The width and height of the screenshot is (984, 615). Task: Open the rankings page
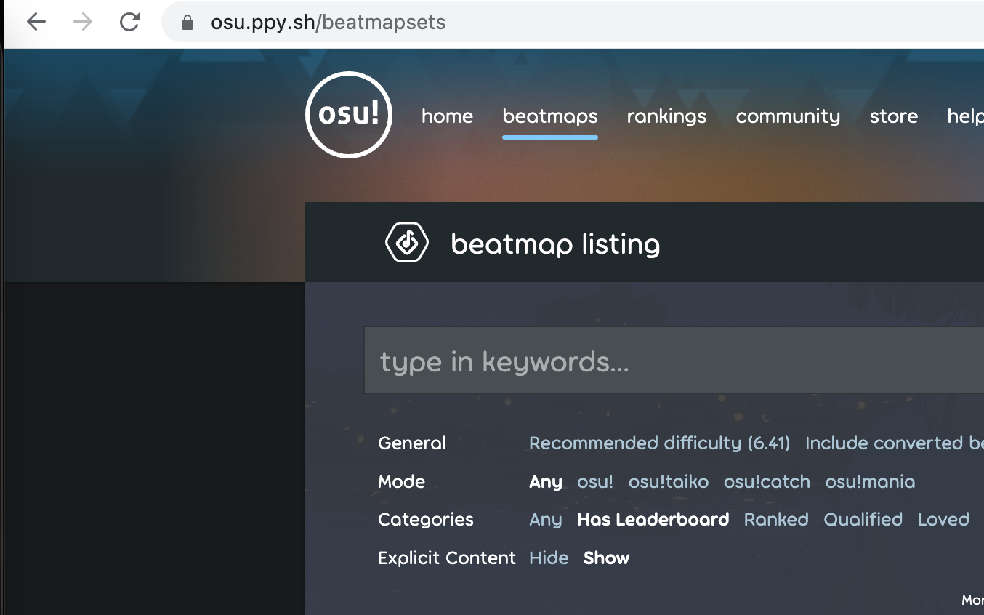click(x=666, y=116)
